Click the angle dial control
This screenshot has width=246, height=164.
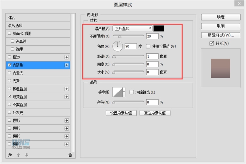[118, 46]
